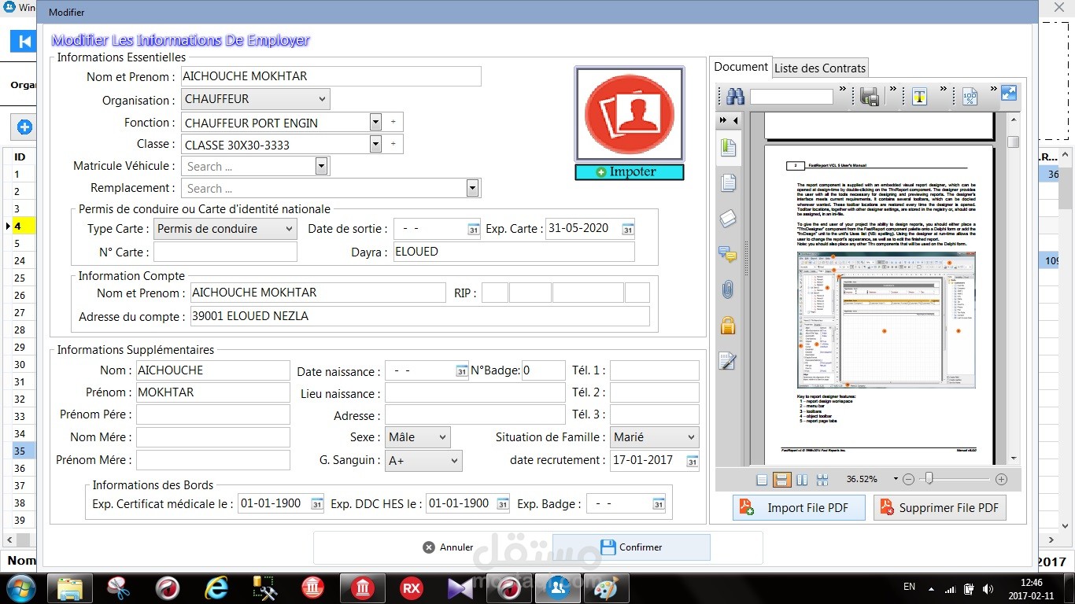Open the Organisation dropdown
The width and height of the screenshot is (1075, 604).
pos(256,99)
